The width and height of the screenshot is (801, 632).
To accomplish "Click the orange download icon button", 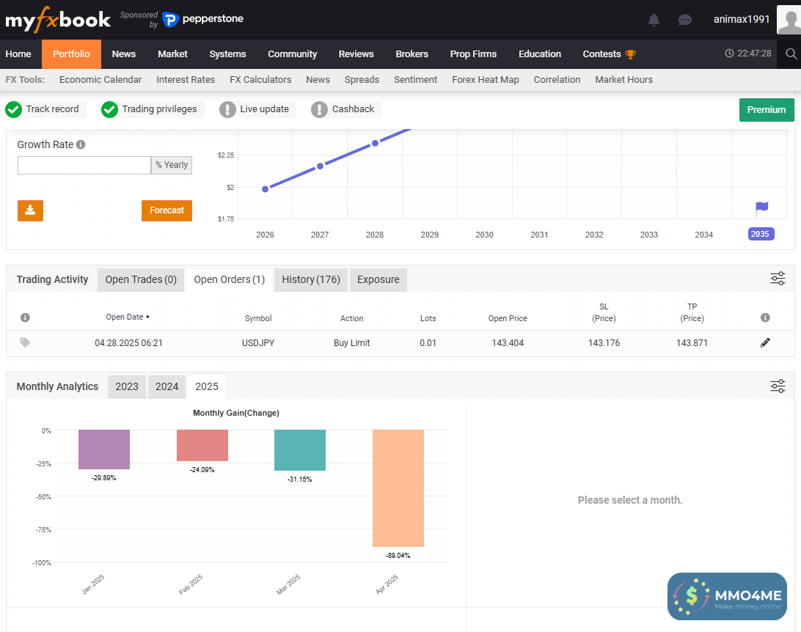I will coord(30,210).
